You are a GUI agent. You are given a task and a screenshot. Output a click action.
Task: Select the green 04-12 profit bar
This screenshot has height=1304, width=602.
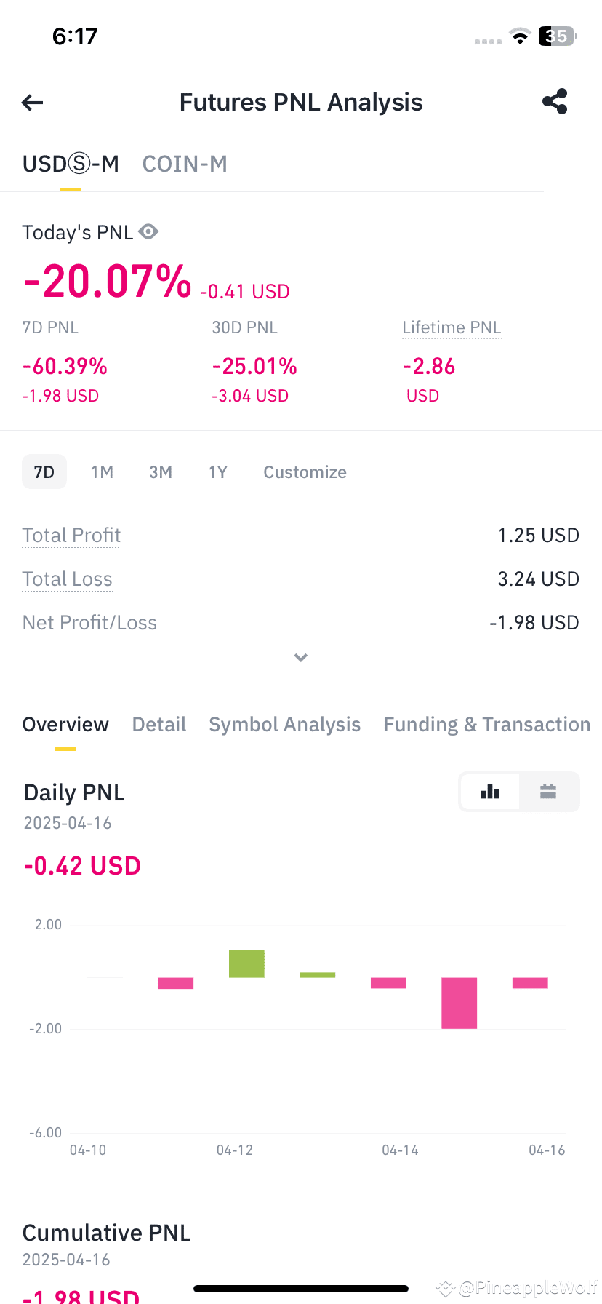pos(246,963)
